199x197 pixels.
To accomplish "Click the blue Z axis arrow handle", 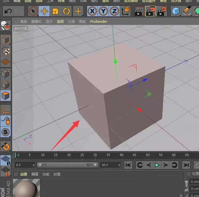I will [145, 80].
